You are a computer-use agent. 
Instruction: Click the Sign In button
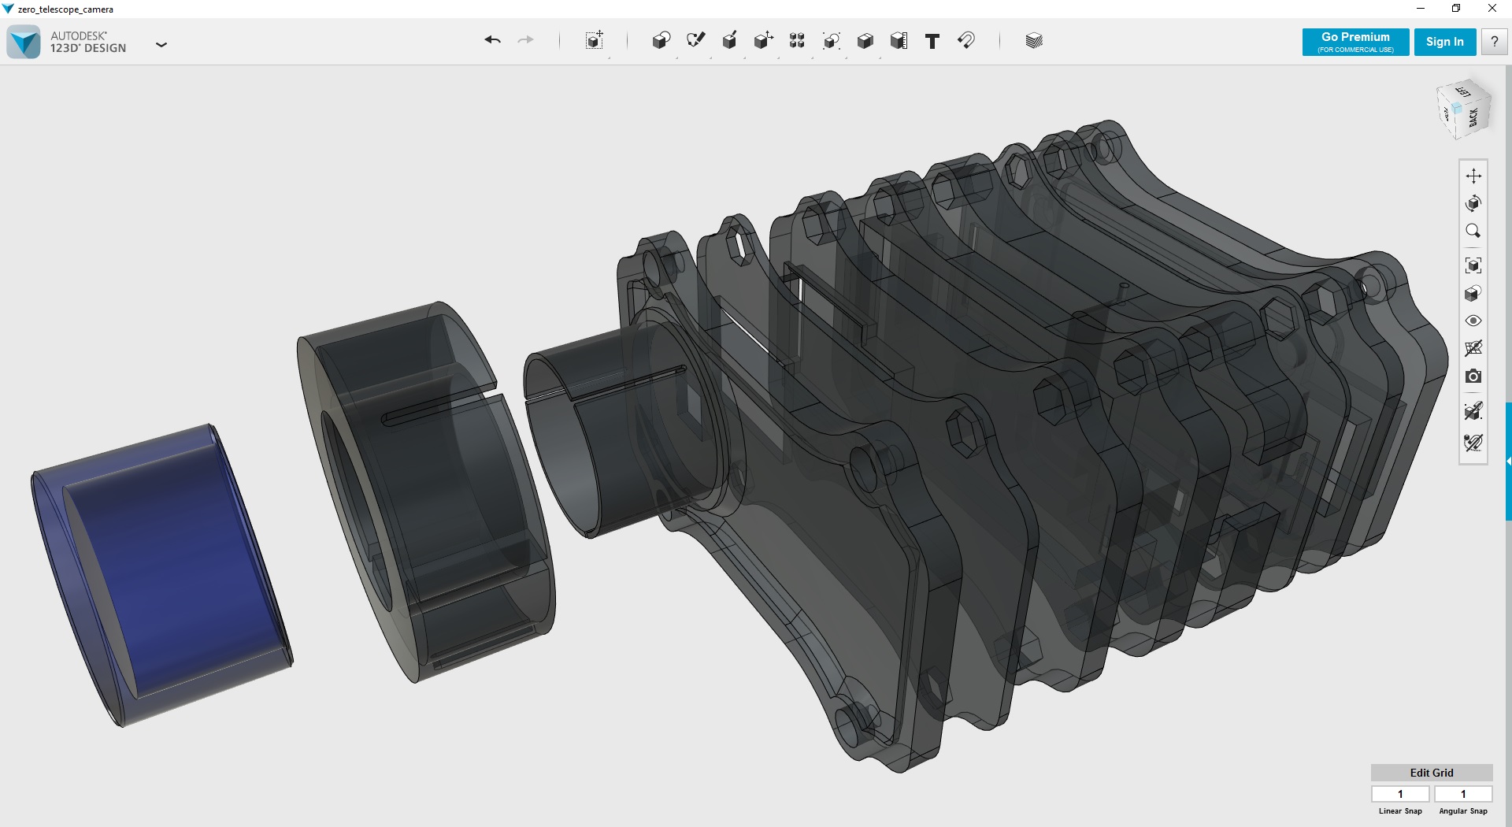pos(1444,42)
